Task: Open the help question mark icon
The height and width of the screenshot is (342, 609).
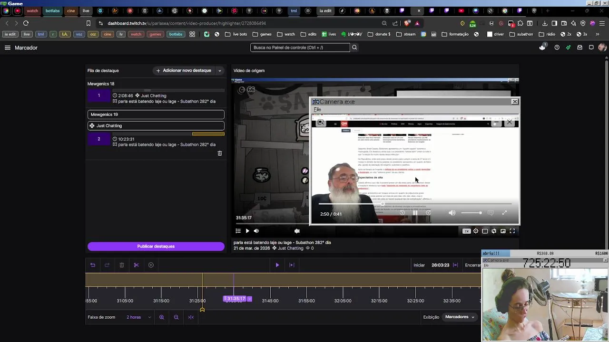Action: 557,47
